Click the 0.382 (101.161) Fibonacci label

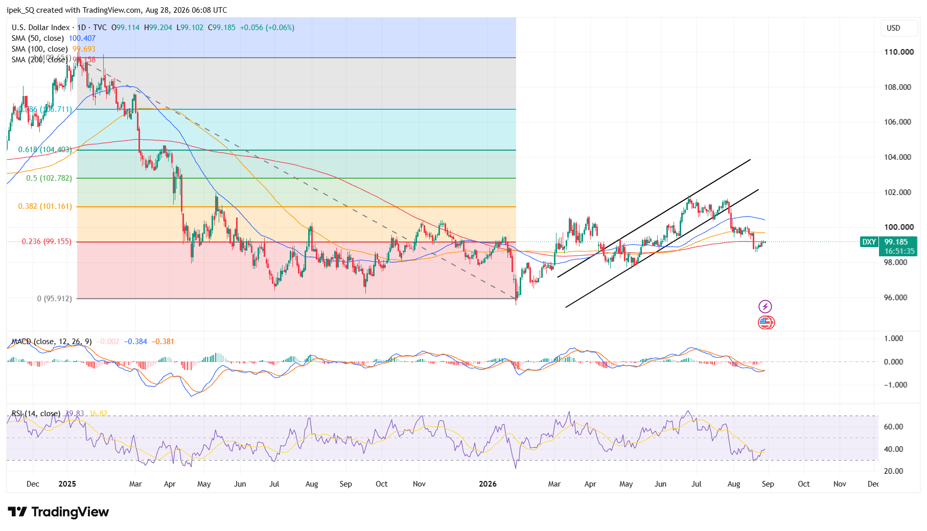pos(45,206)
